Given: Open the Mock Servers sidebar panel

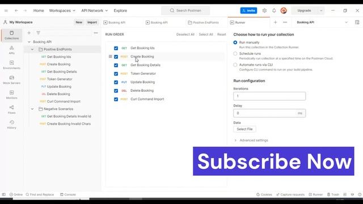Looking at the screenshot, I should click(11, 80).
